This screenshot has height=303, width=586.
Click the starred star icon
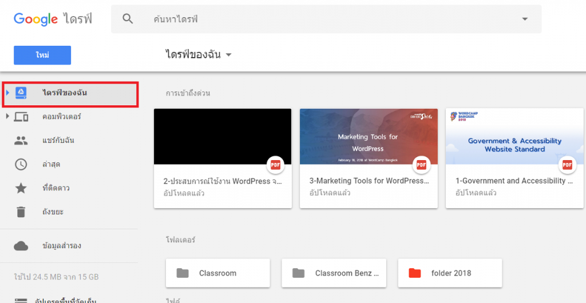pyautogui.click(x=21, y=188)
